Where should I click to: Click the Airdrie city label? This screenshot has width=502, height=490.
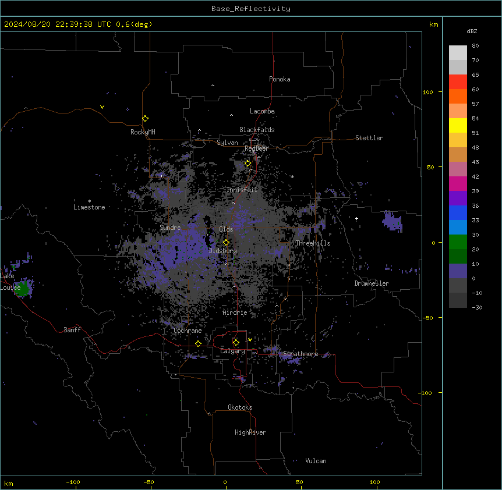pos(235,313)
